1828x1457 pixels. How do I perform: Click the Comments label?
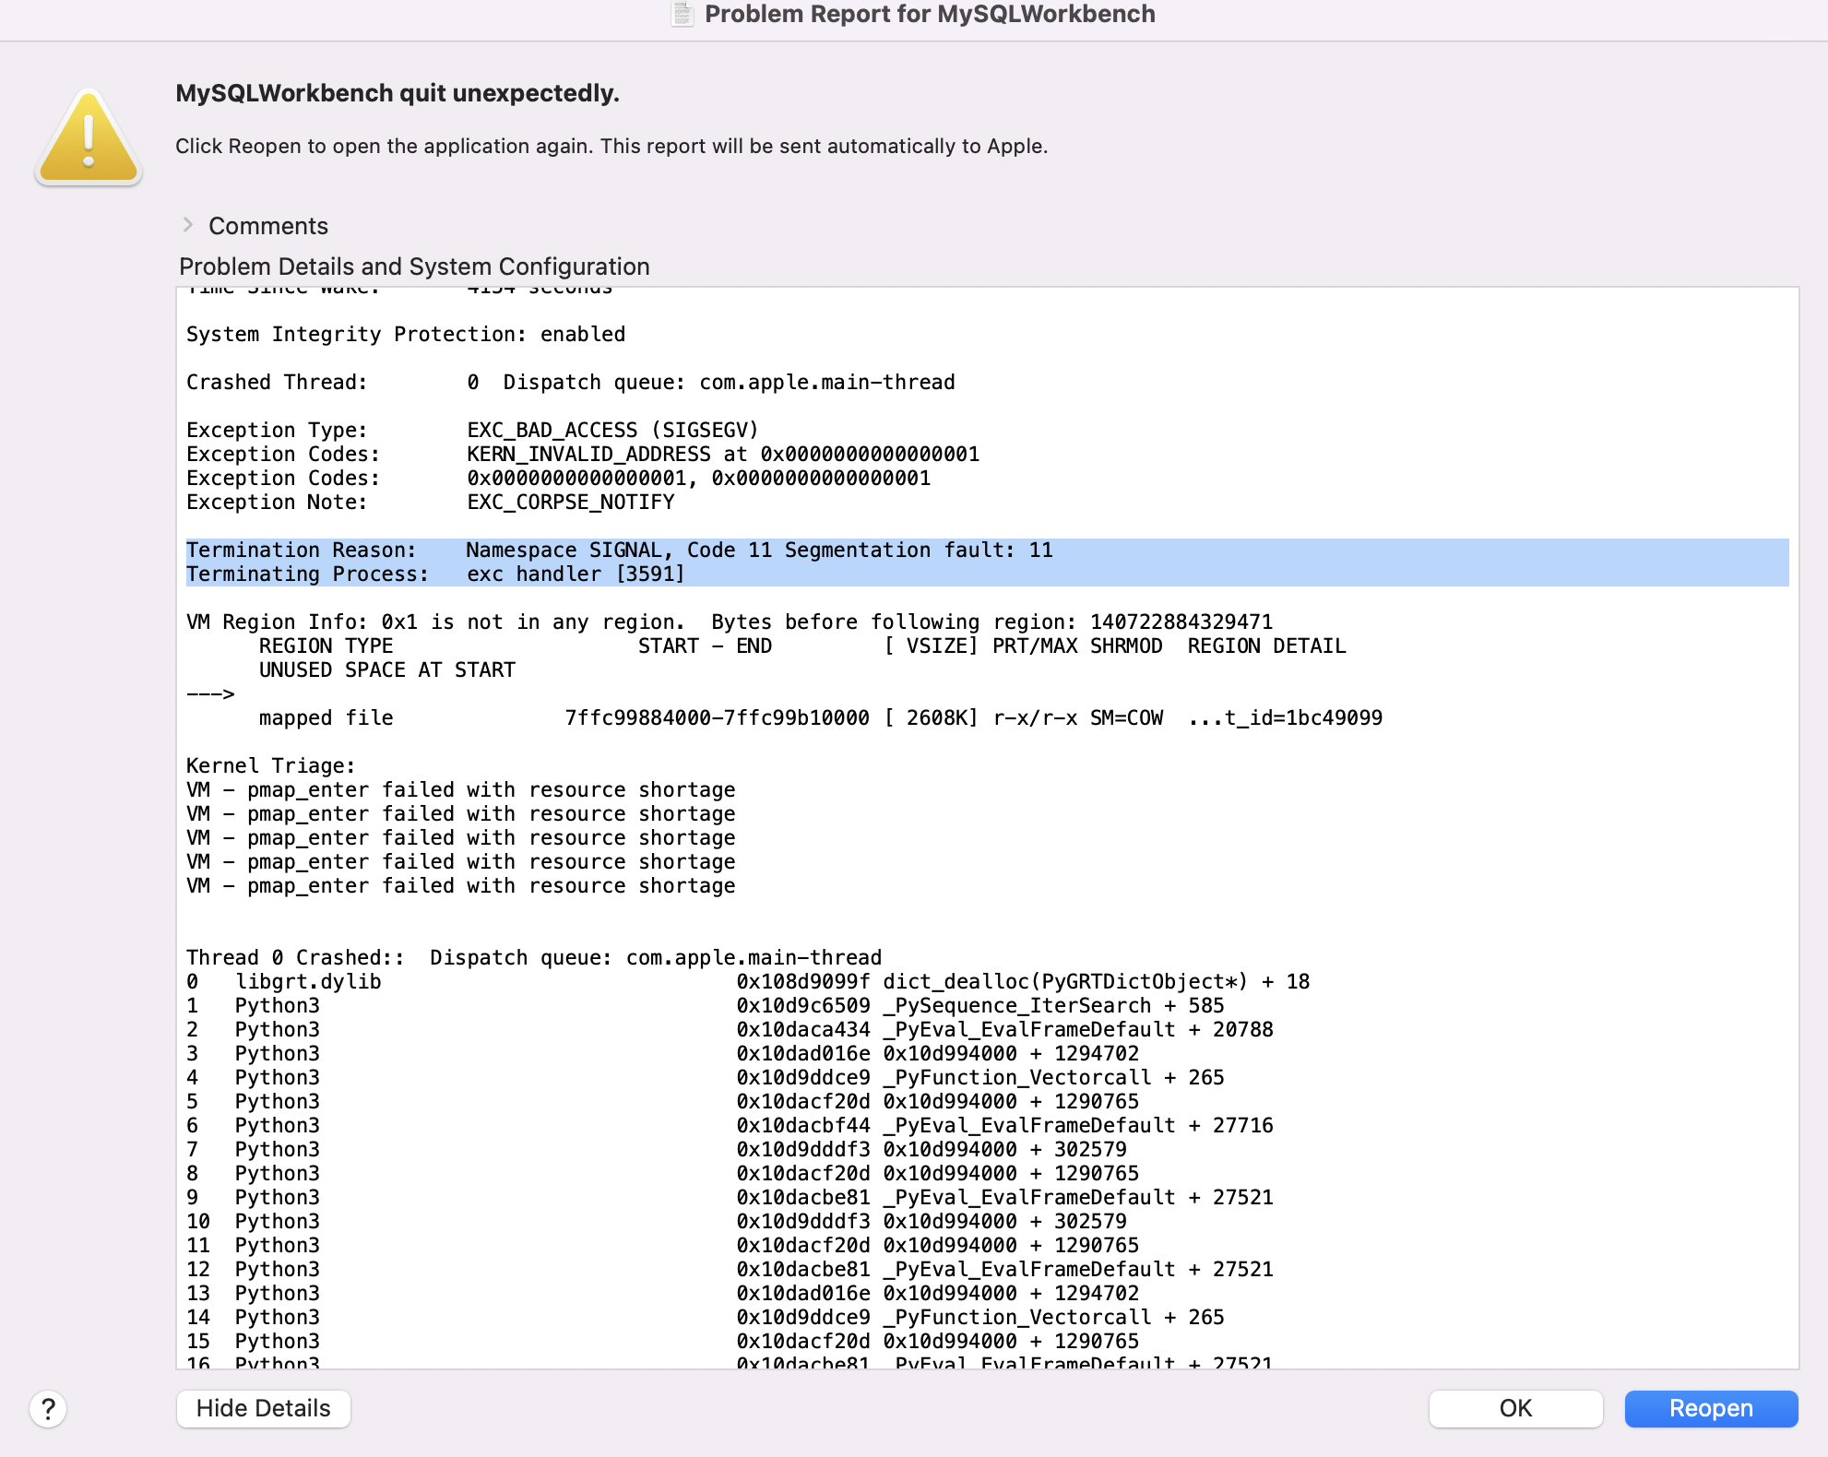(268, 226)
